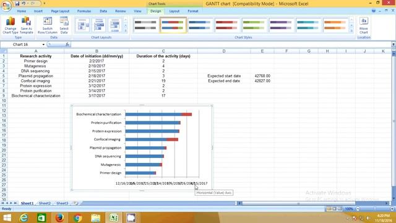
Task: Click the zoom slider handle
Action: pos(375,209)
